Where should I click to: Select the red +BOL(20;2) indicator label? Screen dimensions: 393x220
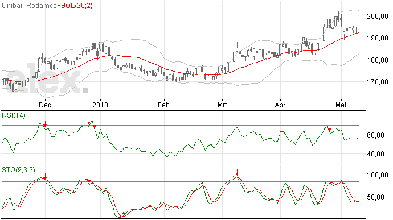click(x=75, y=6)
